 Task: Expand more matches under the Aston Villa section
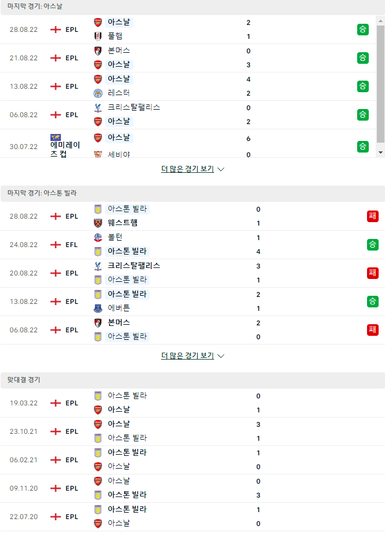[x=192, y=356]
